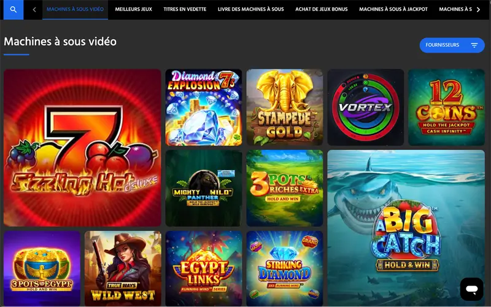This screenshot has height=307, width=491.
Task: Select the Achat de jeux bonus tab
Action: click(x=321, y=9)
